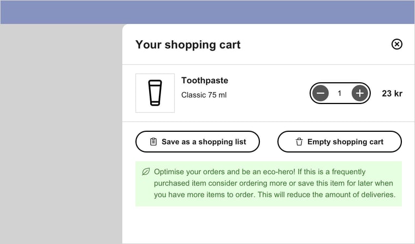
Task: Click the green eco-hero tip banner
Action: (x=269, y=184)
